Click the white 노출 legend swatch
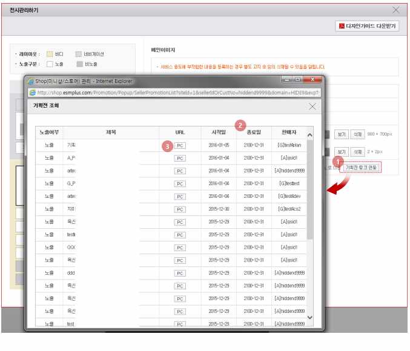 50,64
